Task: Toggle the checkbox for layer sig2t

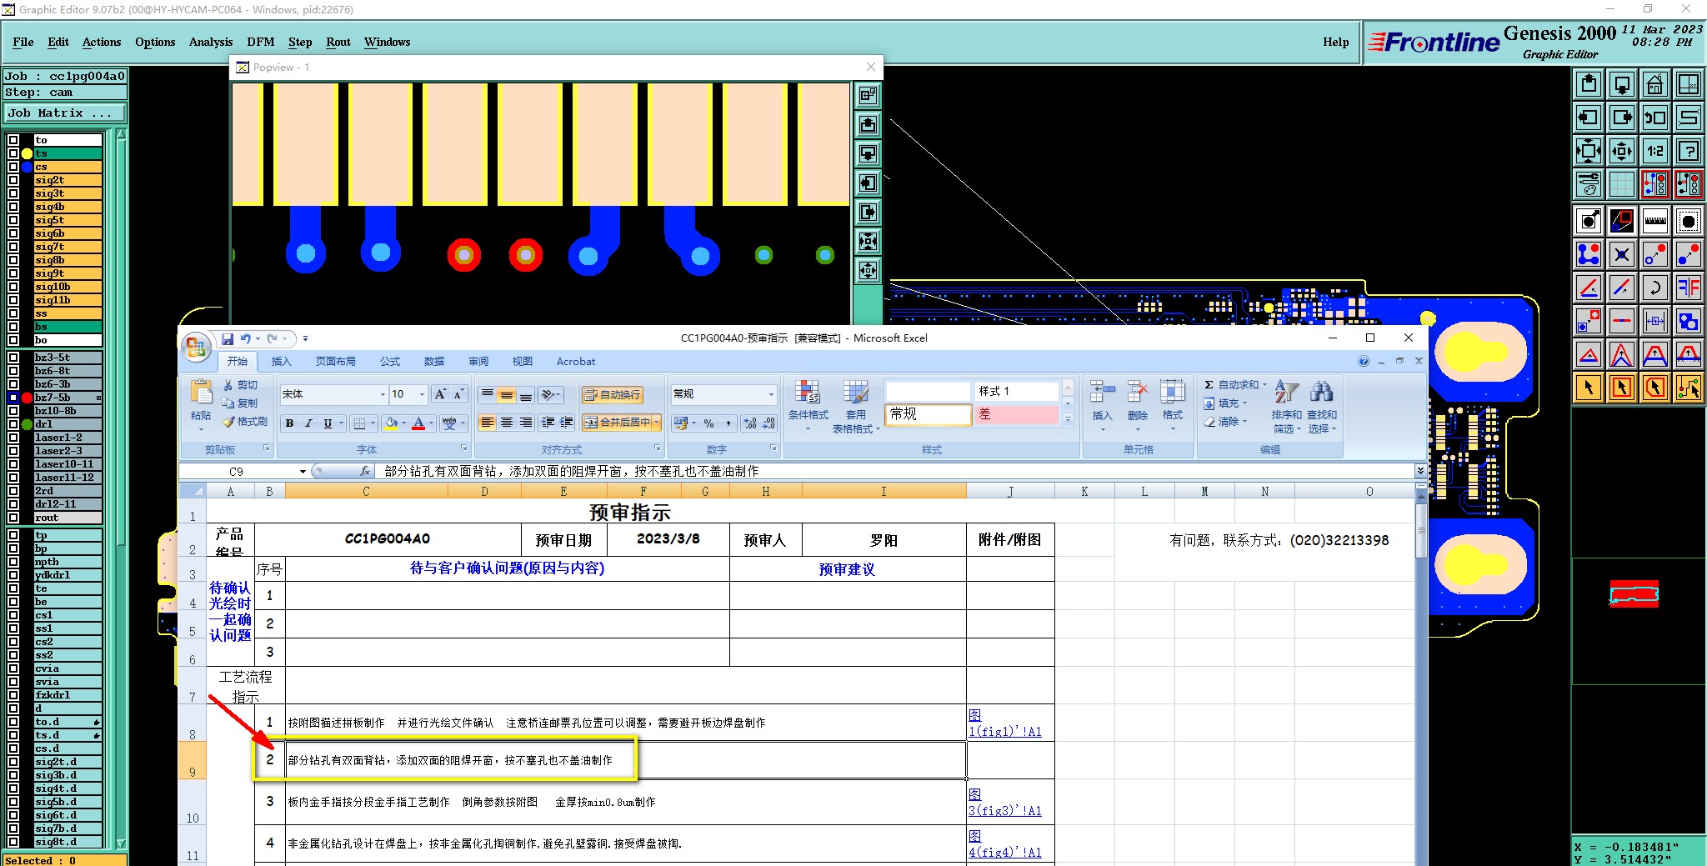Action: point(13,180)
